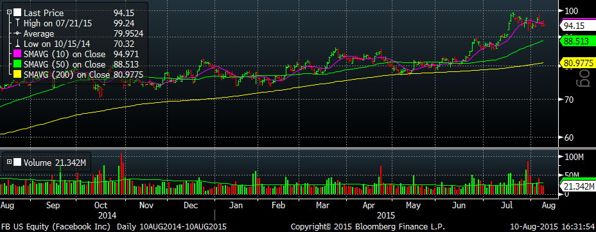
Task: Click 'FB US Equity (Facebook Inc)' footer text
Action: (56, 227)
